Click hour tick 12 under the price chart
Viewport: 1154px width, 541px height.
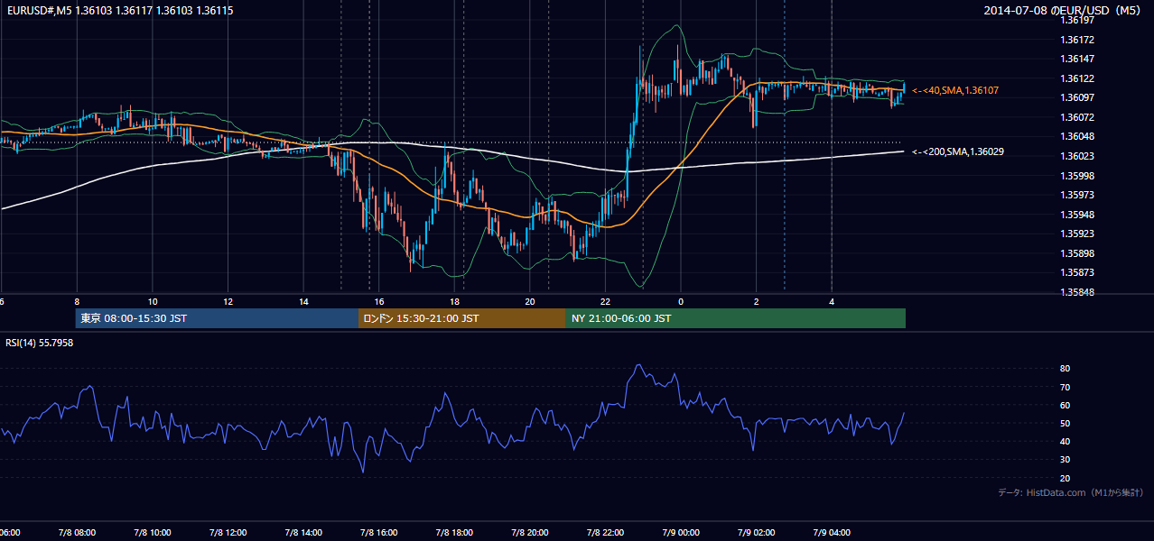tap(228, 301)
